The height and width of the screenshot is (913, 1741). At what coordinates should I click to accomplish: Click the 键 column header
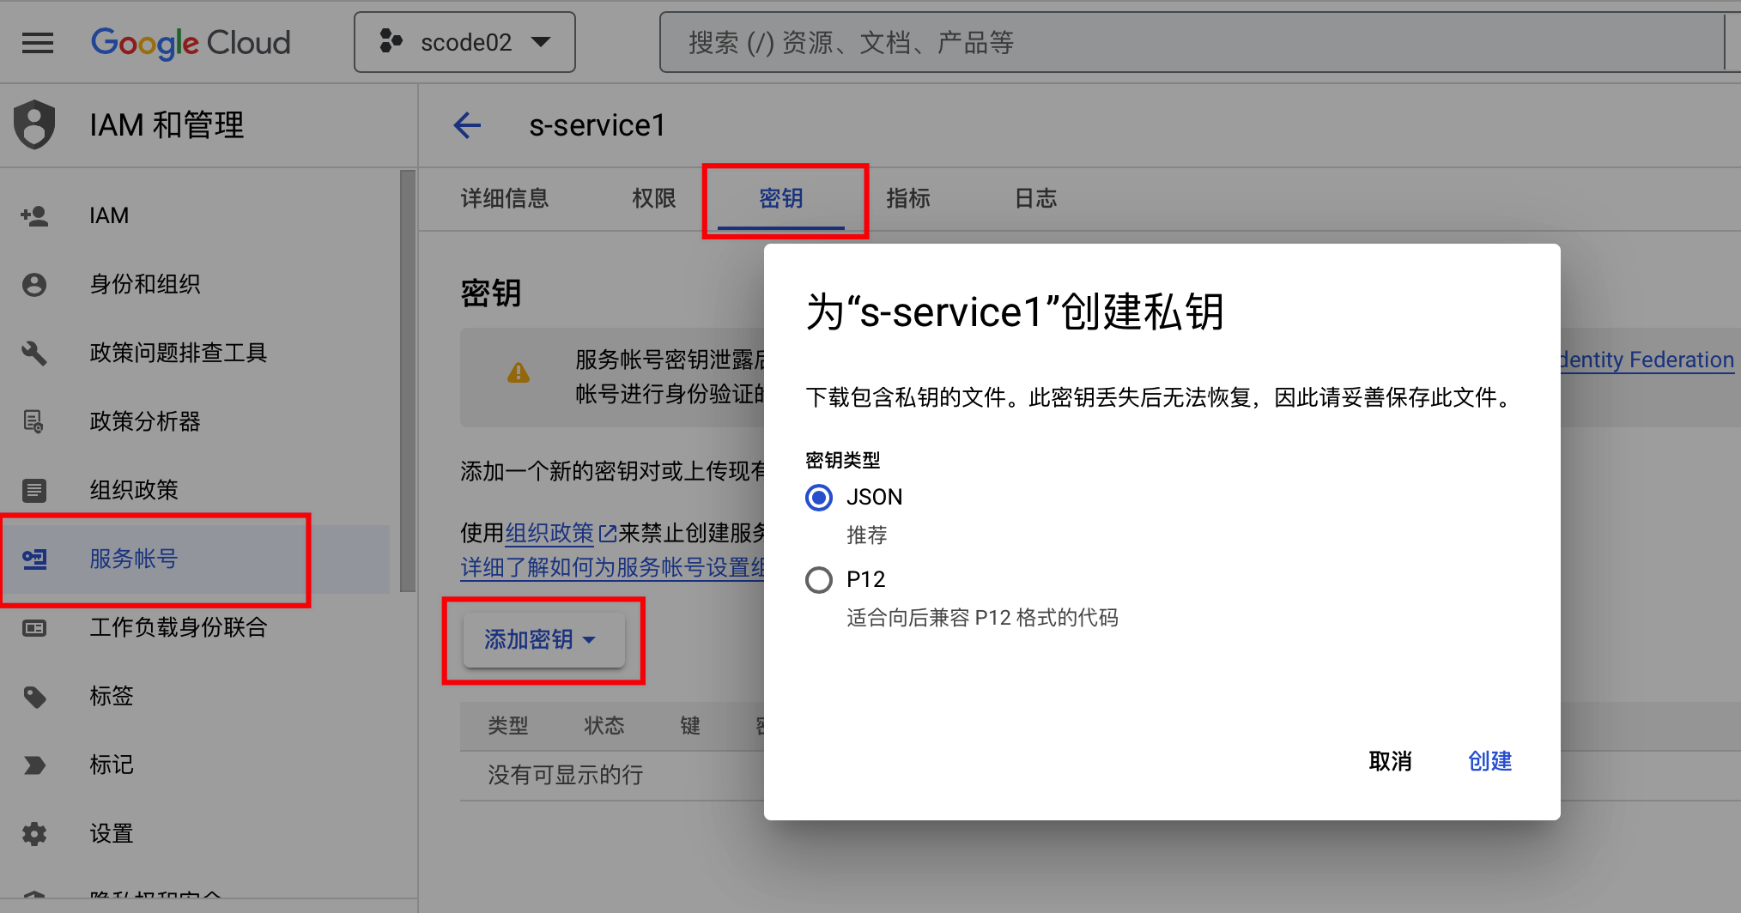point(690,726)
